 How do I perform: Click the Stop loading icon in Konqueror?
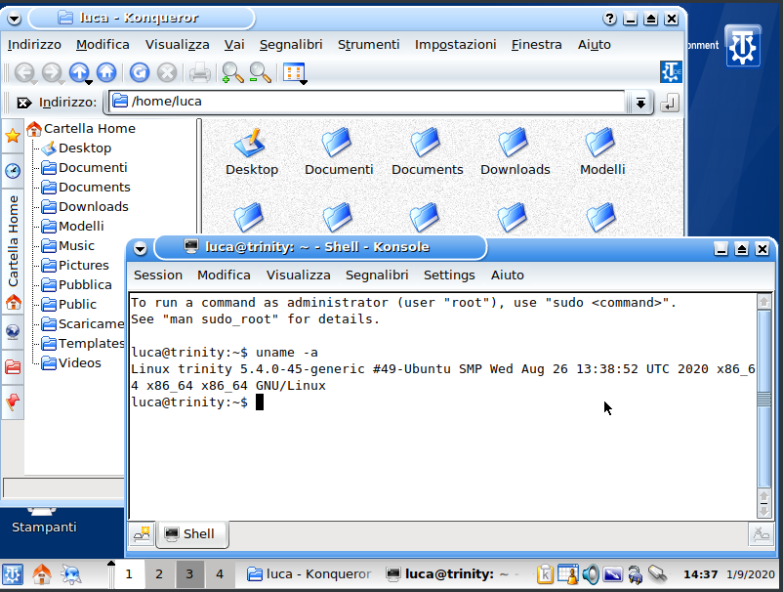pos(167,73)
